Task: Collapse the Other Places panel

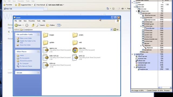Action: (38, 51)
